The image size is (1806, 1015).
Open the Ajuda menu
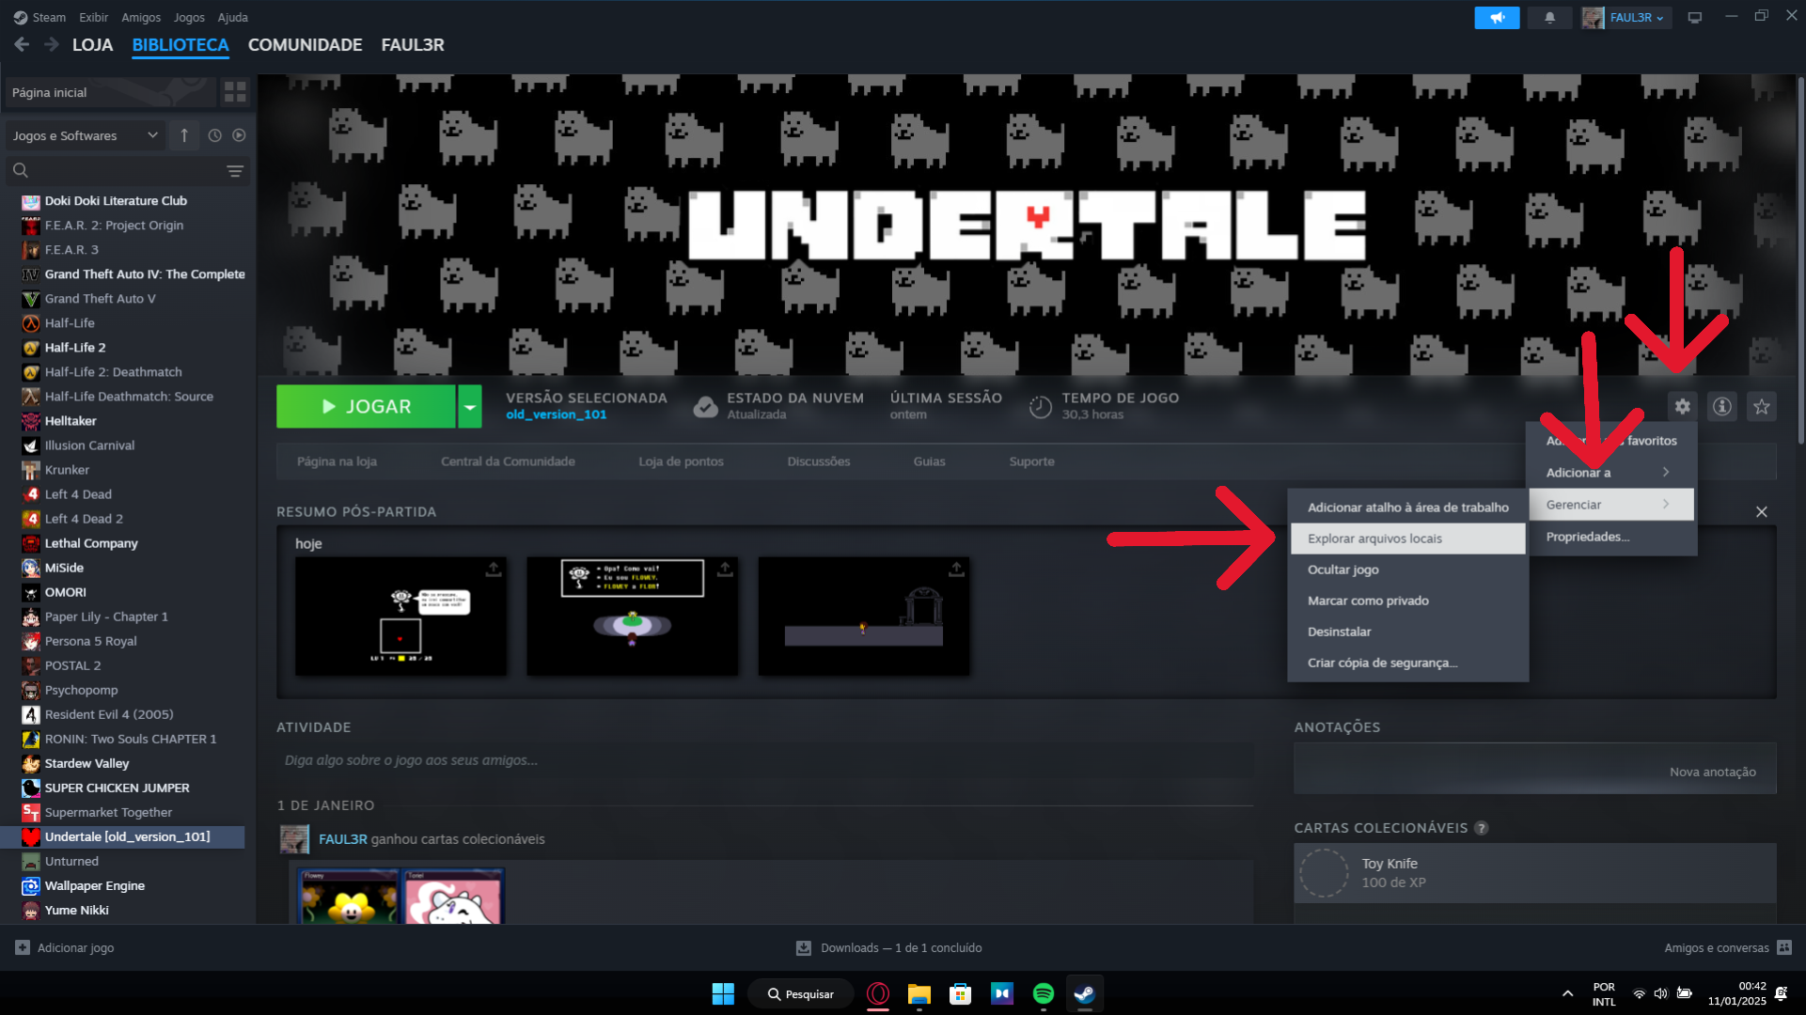[233, 17]
